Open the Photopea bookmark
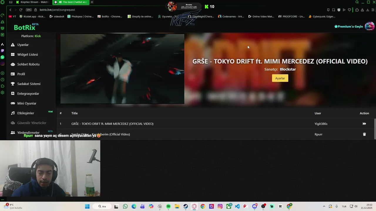 [x=80, y=16]
